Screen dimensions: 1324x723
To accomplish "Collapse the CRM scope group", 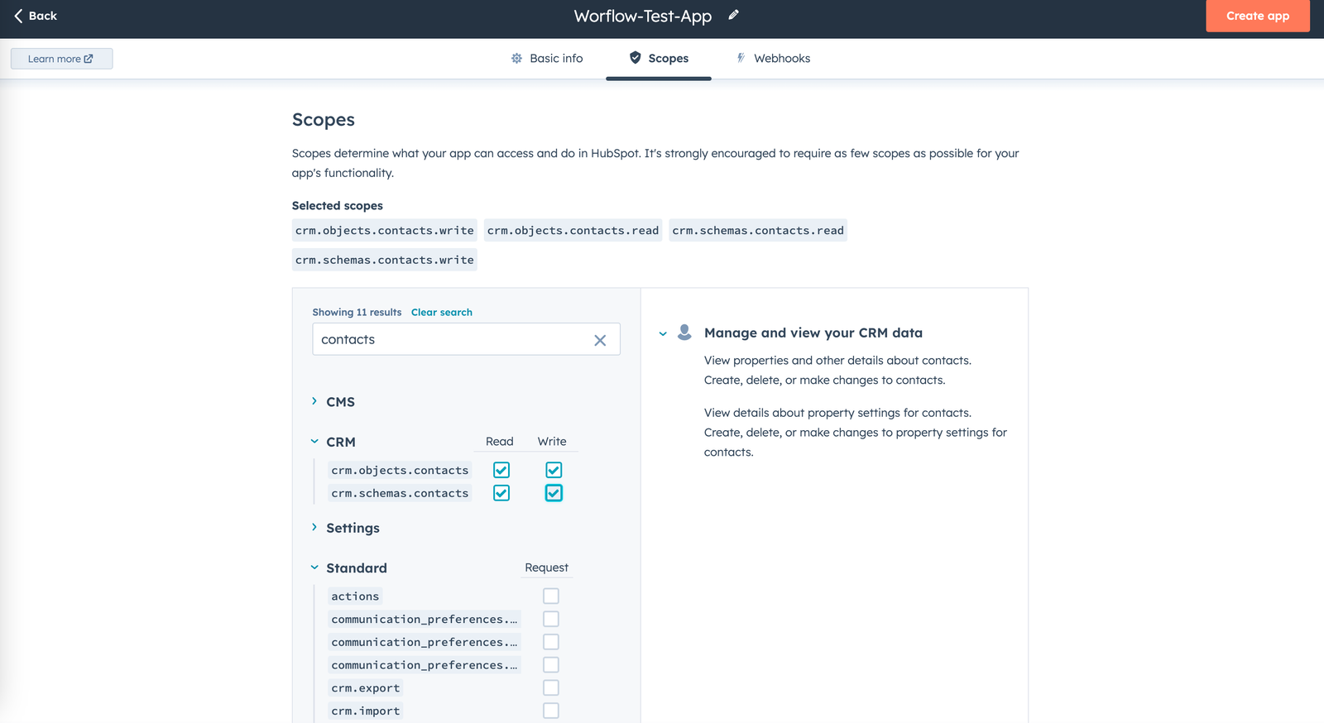I will (314, 442).
